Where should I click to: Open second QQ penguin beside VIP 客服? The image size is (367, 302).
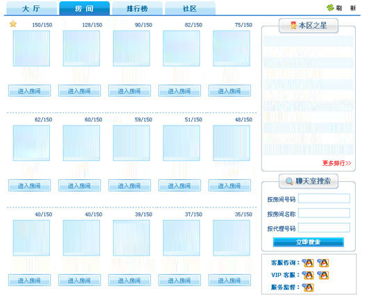(323, 275)
